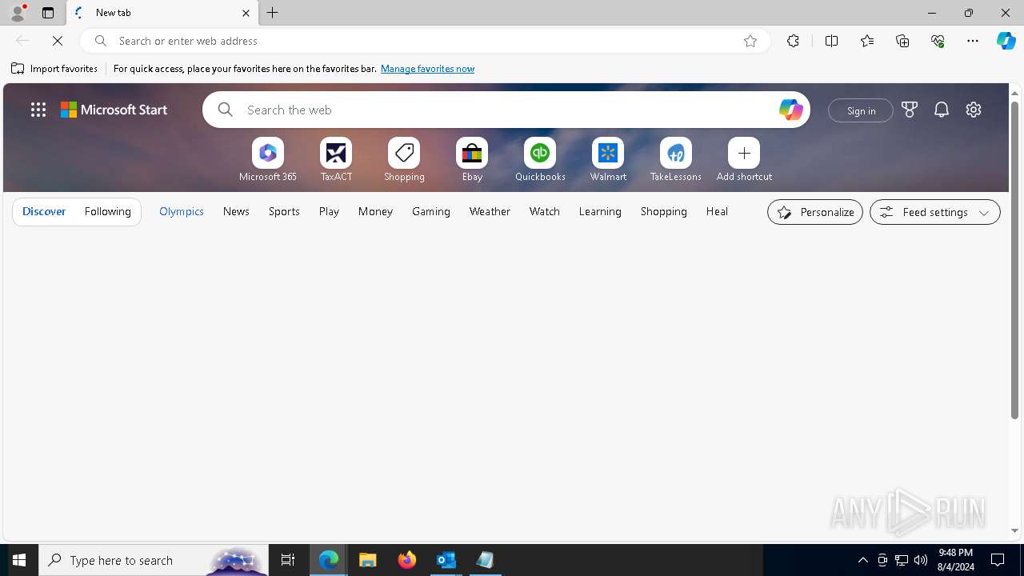Open the Sports category
The image size is (1024, 576).
coord(284,211)
